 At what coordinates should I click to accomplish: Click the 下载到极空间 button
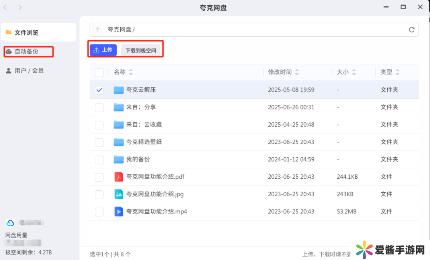[141, 51]
